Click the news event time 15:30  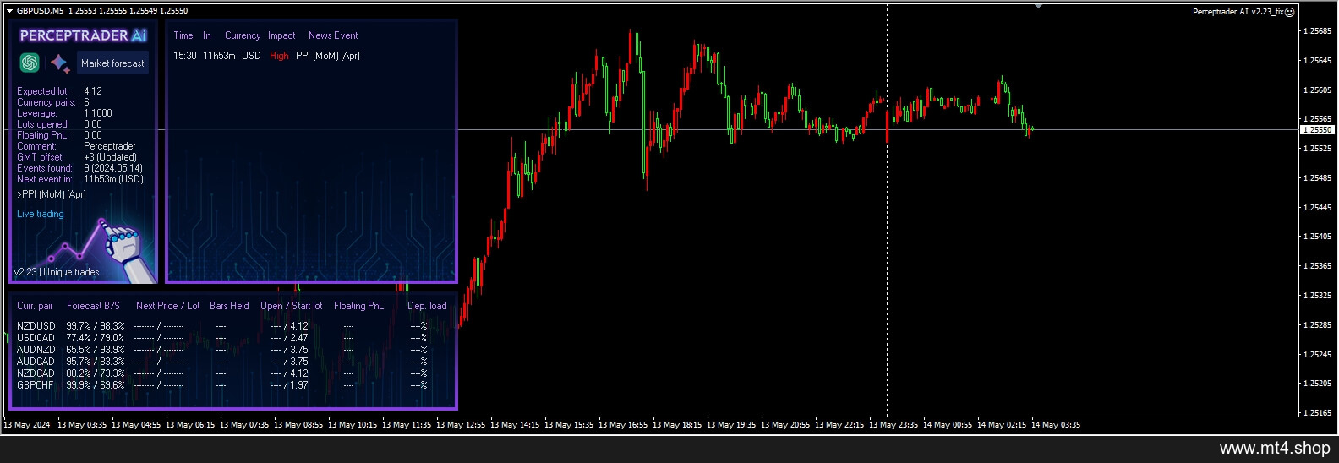[185, 56]
